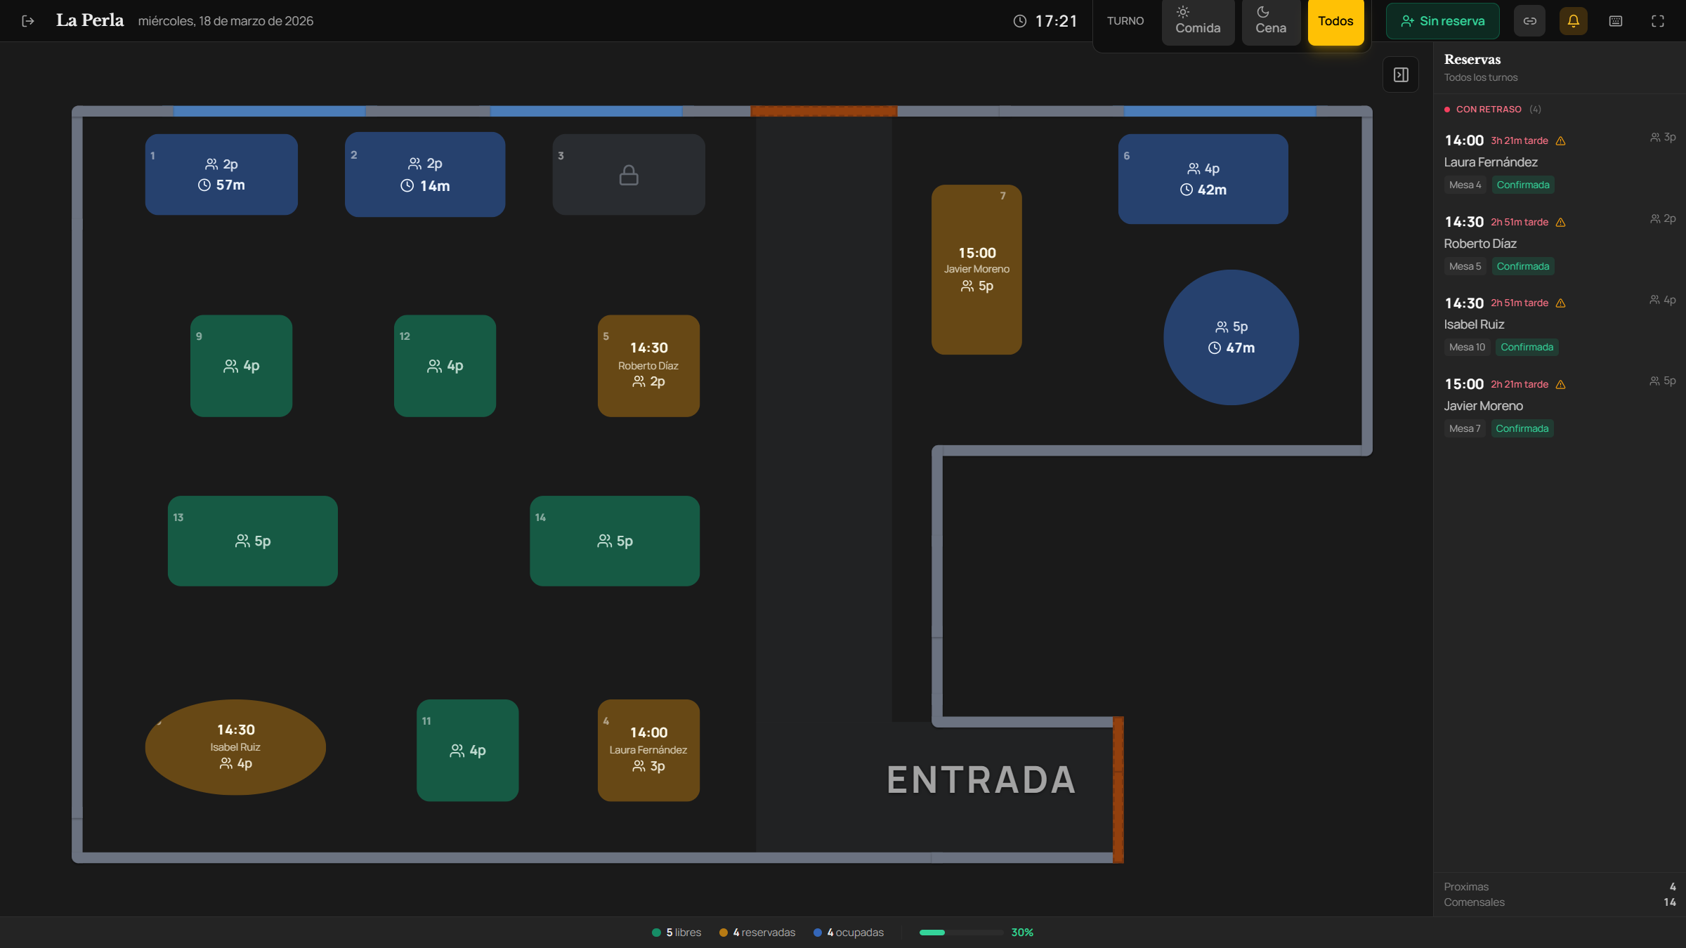Select occupied table 6
Screen dimensions: 1686x948
coord(1202,179)
